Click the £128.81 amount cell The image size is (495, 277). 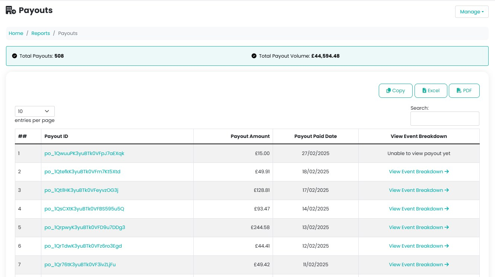pos(233,190)
